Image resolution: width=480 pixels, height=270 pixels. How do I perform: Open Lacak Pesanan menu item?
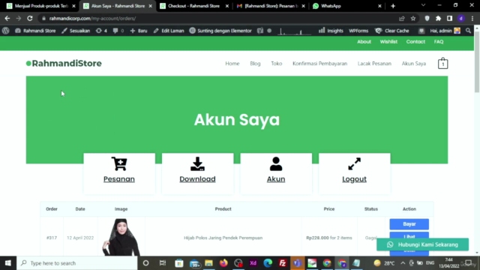click(374, 63)
